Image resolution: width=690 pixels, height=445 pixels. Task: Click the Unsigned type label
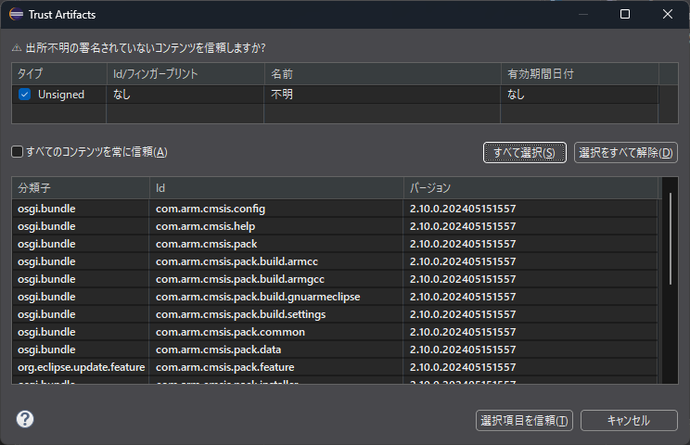coord(60,95)
